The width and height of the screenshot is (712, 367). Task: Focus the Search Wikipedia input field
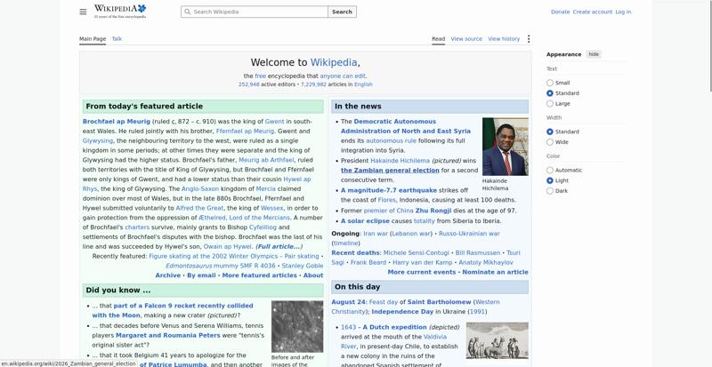click(x=255, y=12)
